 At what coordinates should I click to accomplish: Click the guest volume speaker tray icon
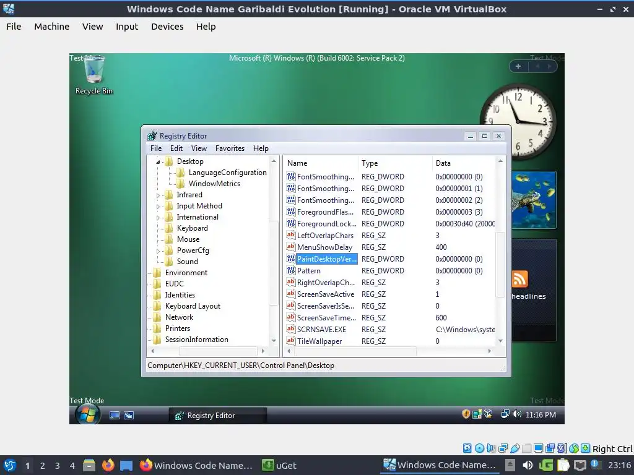(x=517, y=414)
